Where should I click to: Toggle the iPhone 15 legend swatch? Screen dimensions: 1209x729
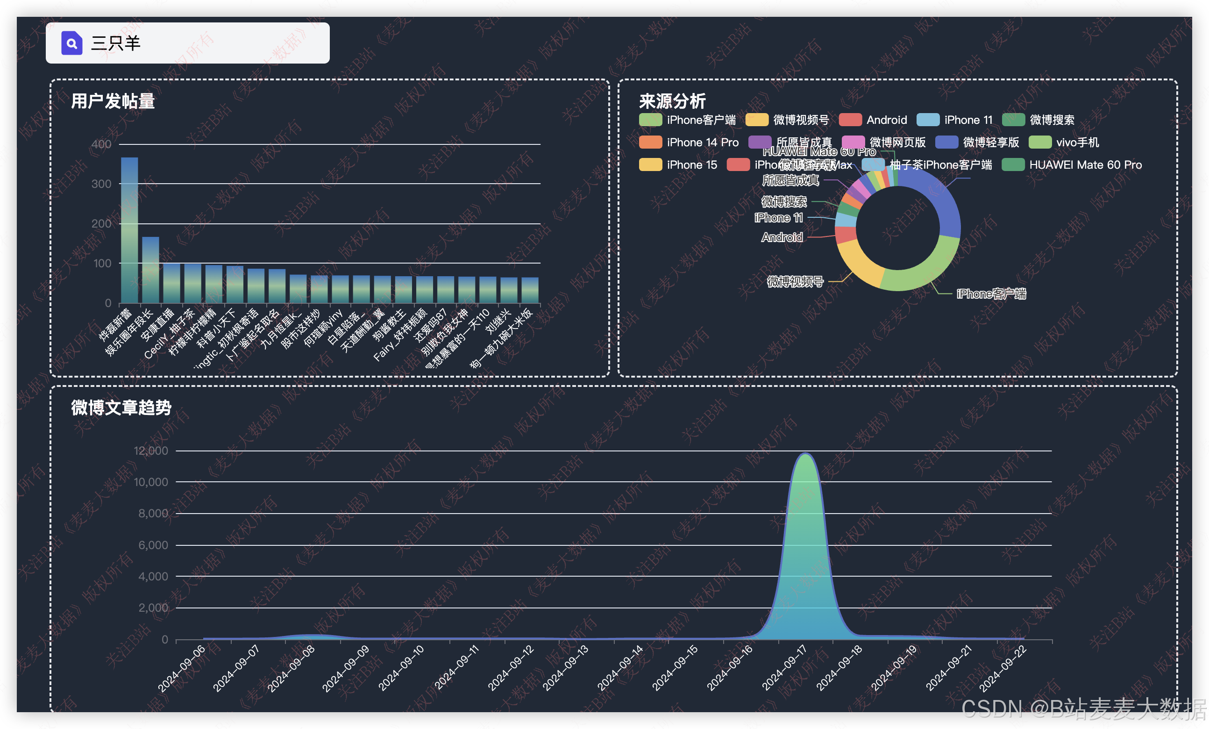click(650, 165)
